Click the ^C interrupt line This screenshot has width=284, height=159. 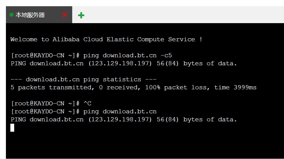51,104
